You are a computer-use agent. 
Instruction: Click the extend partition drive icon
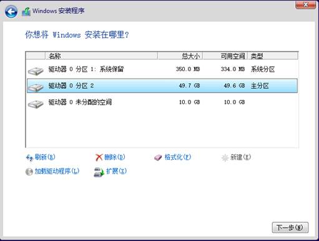click(99, 172)
